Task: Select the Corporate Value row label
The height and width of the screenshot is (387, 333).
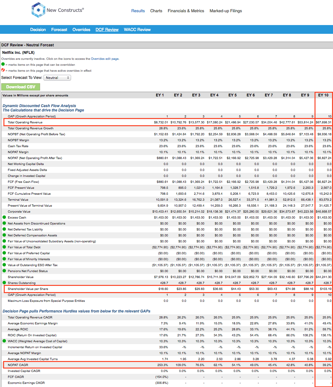Action: click(x=19, y=211)
